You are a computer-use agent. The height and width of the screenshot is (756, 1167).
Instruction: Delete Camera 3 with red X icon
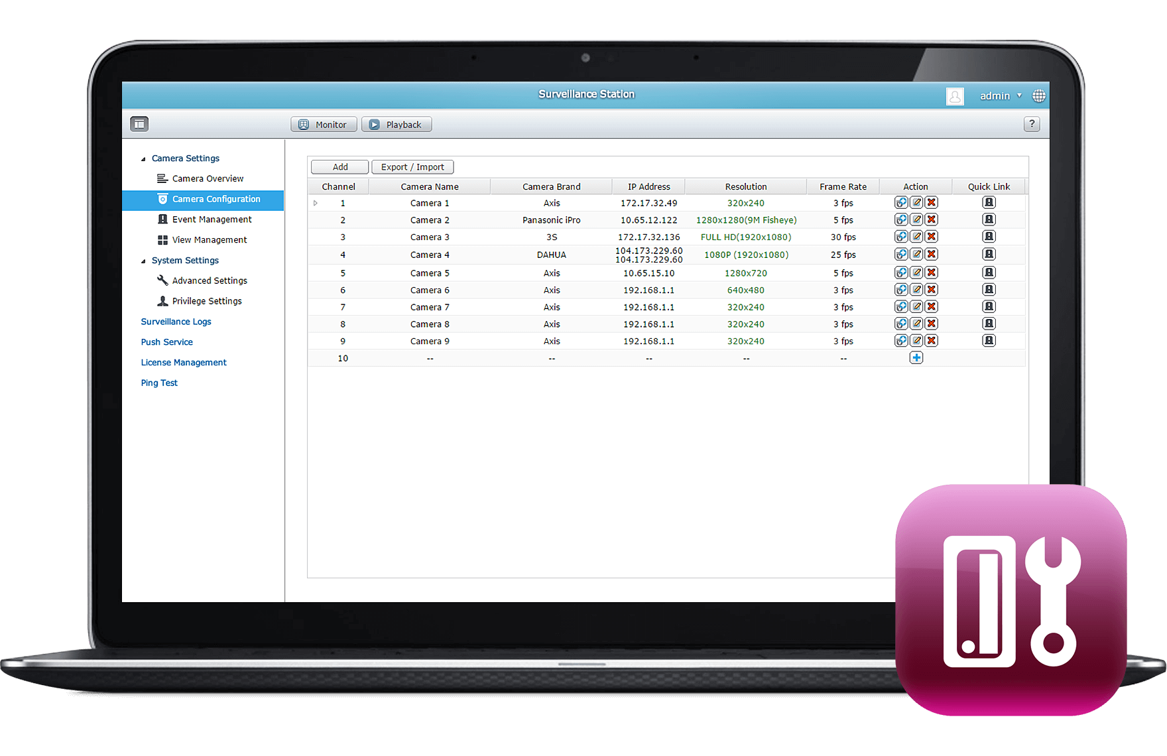tap(932, 237)
